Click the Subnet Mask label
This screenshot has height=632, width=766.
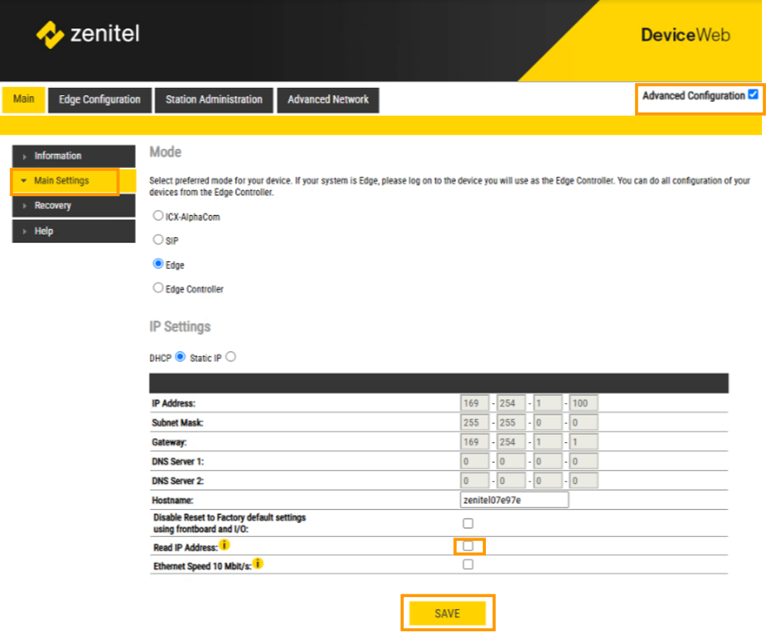(x=177, y=423)
